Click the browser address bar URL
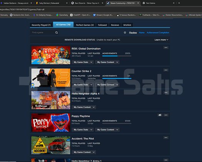This screenshot has height=162, width=202. click(x=22, y=9)
